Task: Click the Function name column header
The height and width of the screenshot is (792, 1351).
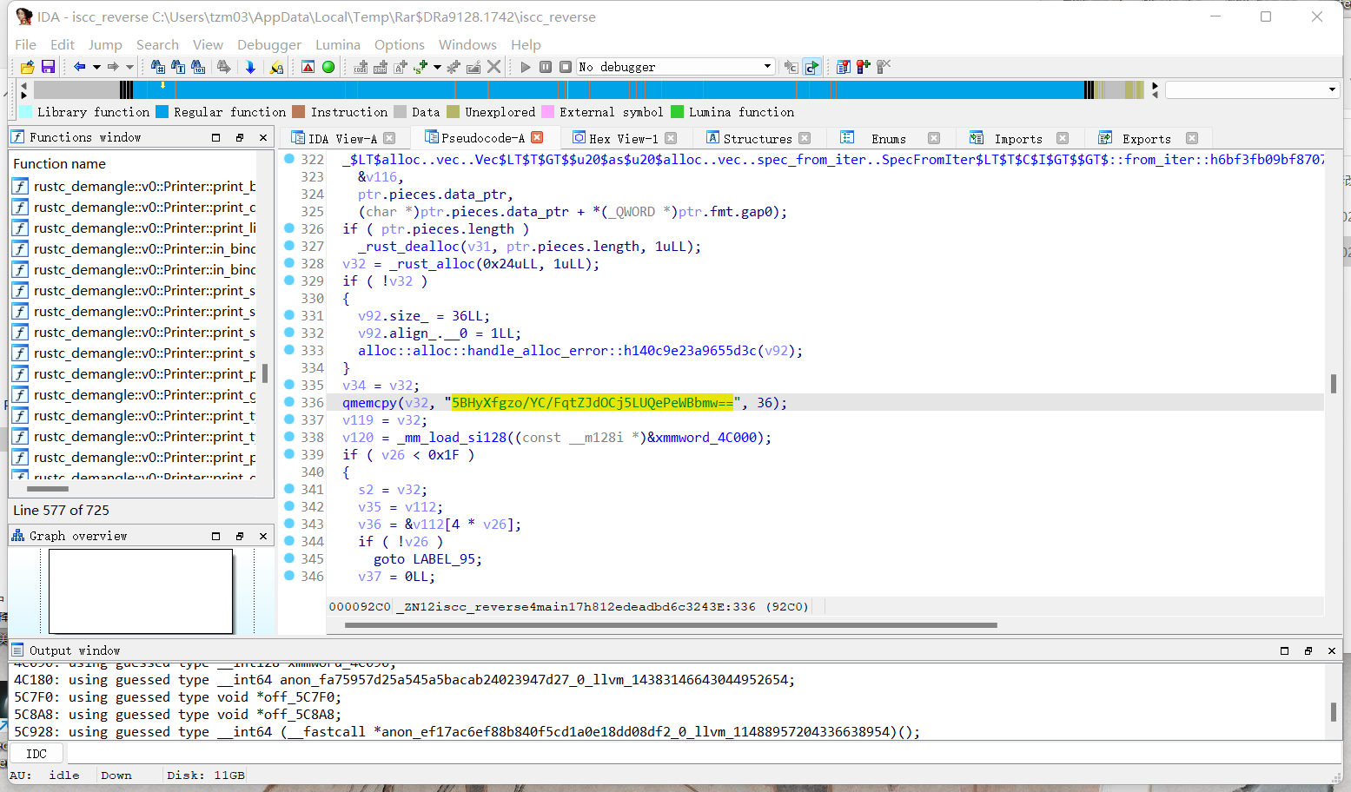Action: click(x=133, y=163)
